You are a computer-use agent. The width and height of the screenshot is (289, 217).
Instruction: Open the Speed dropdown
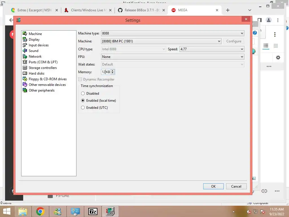point(212,49)
